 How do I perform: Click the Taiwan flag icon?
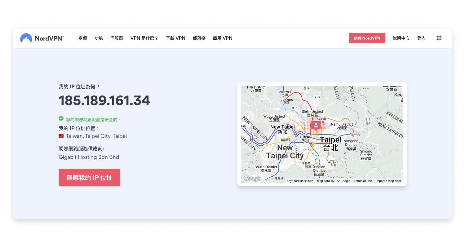[x=61, y=136]
